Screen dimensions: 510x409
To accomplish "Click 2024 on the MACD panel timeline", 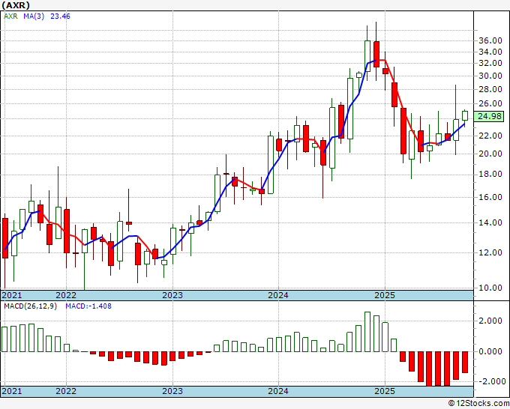I will 278,392.
